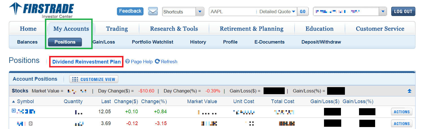
Task: Open the Research & Tools tab
Action: pyautogui.click(x=174, y=29)
